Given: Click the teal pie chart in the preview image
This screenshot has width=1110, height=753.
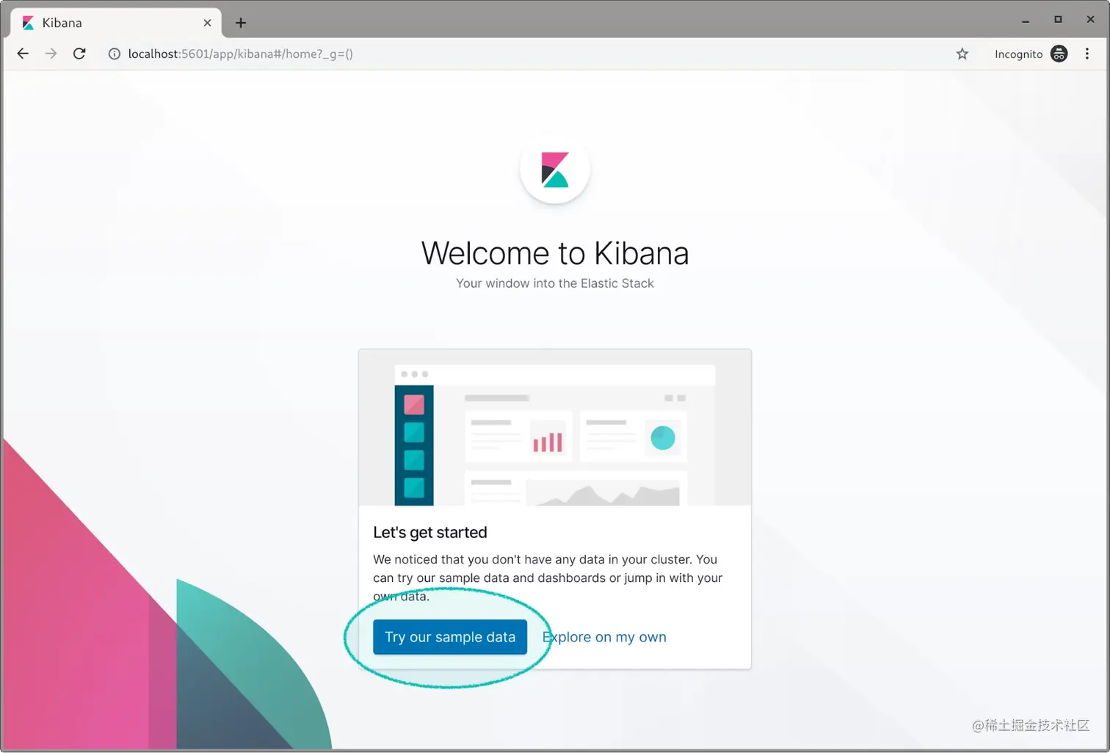Looking at the screenshot, I should pos(662,438).
